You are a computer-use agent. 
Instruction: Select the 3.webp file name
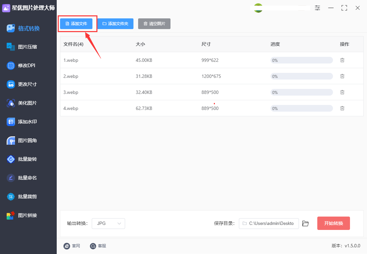click(x=71, y=92)
